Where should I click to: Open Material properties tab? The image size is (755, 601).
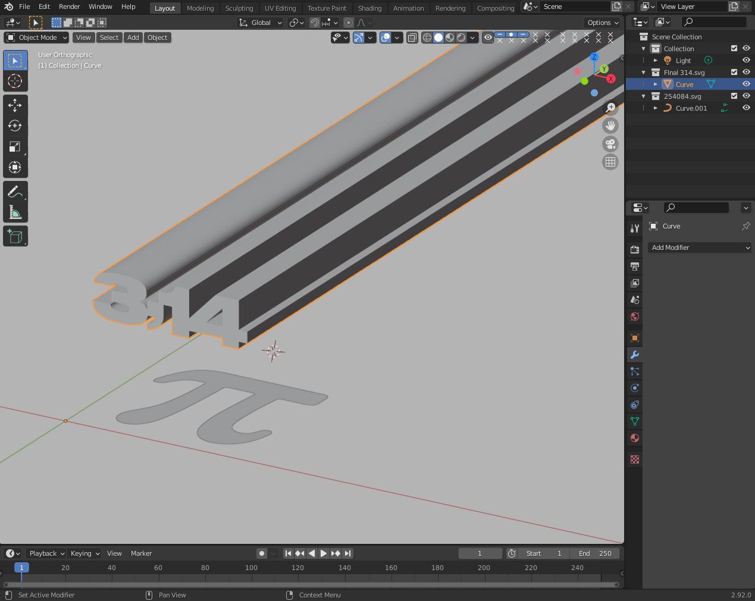(x=635, y=438)
